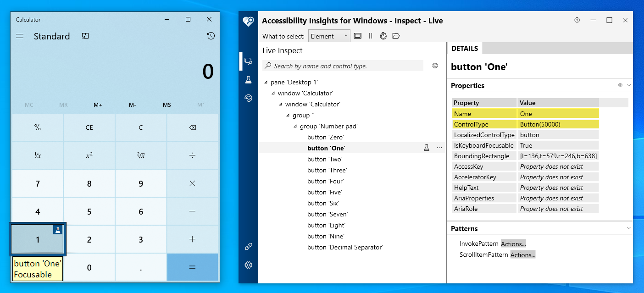This screenshot has width=644, height=293.
Task: Select button 'Seven' in the tree
Action: pos(328,214)
